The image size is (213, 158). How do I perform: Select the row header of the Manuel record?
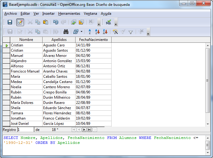[x=6, y=56]
